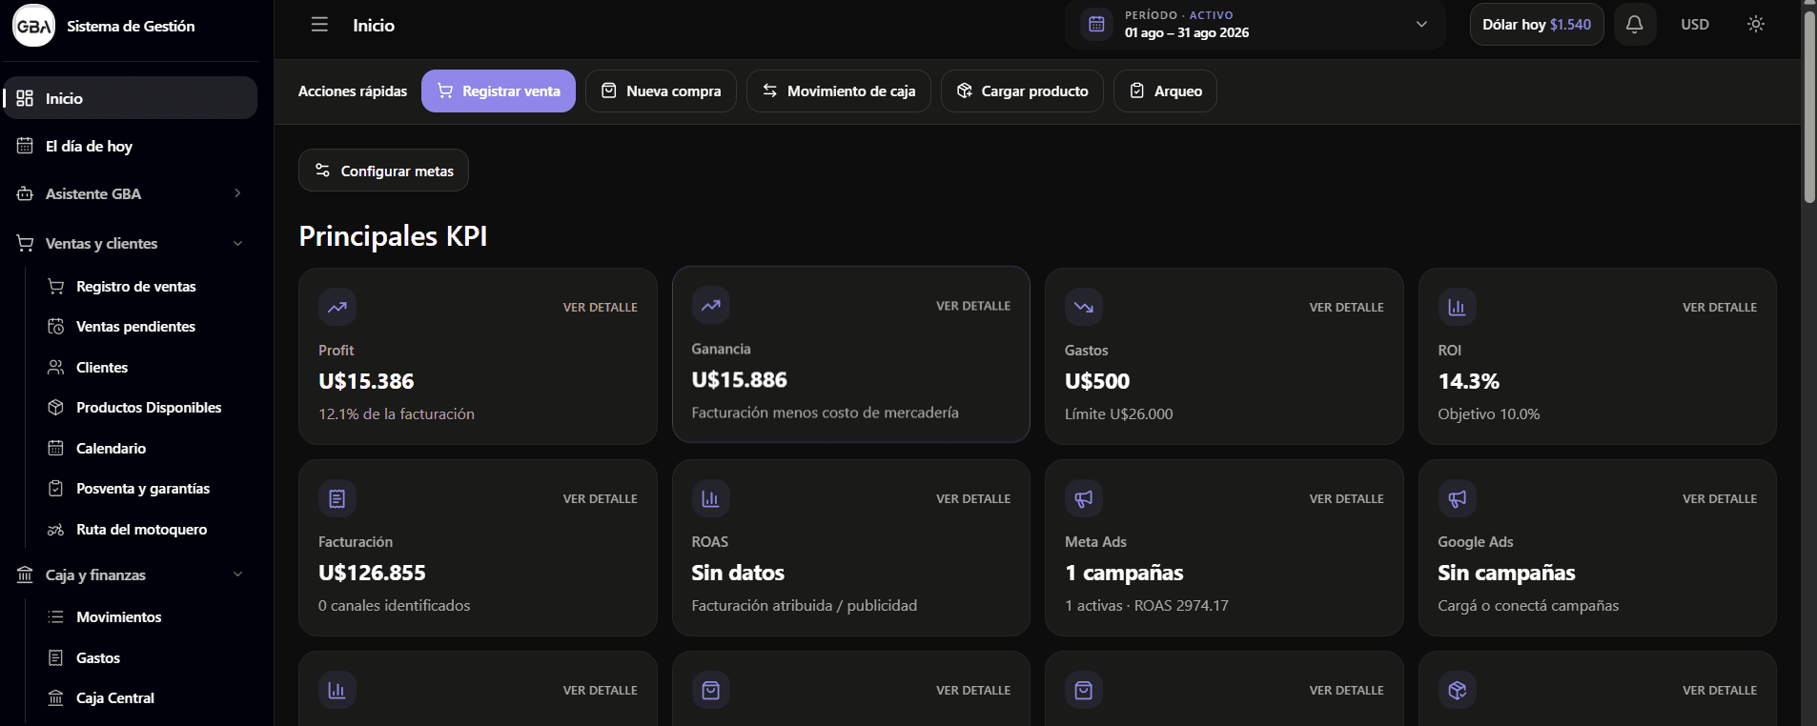The height and width of the screenshot is (726, 1817).
Task: Open Productos Disponibles
Action: point(149,408)
